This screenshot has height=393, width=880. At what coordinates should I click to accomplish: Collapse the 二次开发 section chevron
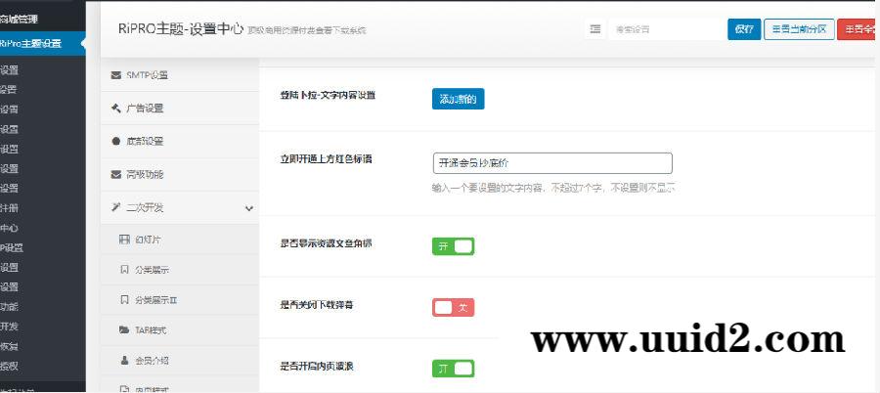tap(249, 208)
